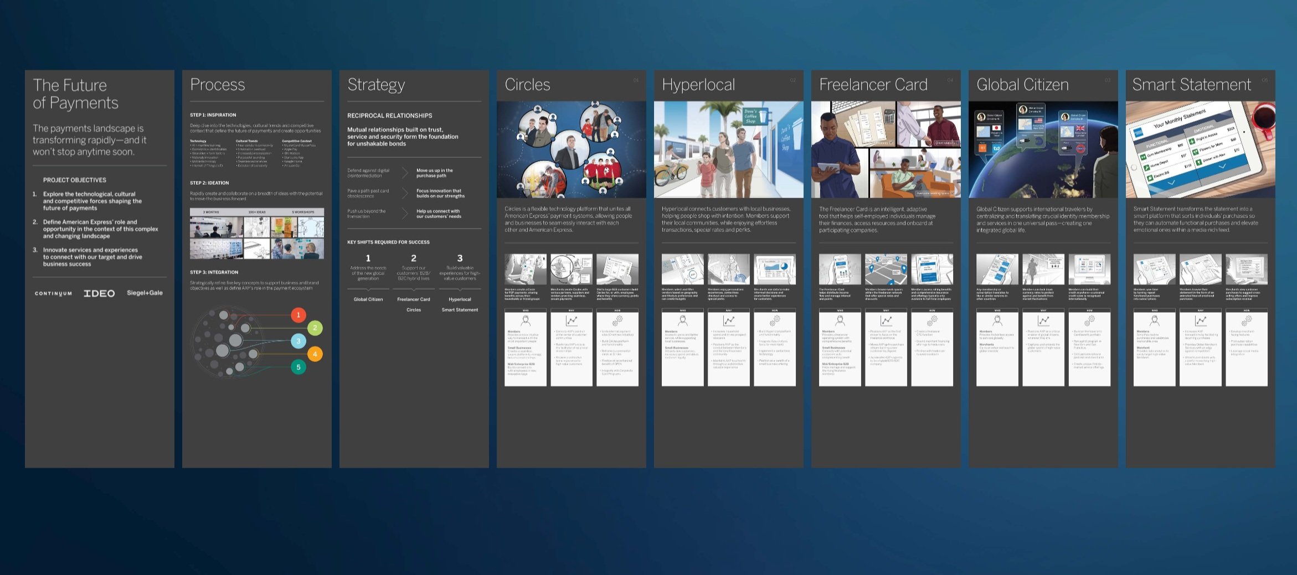Click the grey bubble cluster diagram in Process
The image size is (1297, 575).
(228, 342)
